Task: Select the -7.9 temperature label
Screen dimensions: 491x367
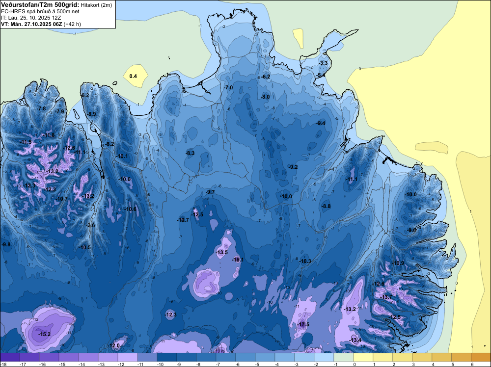Action: click(x=59, y=111)
